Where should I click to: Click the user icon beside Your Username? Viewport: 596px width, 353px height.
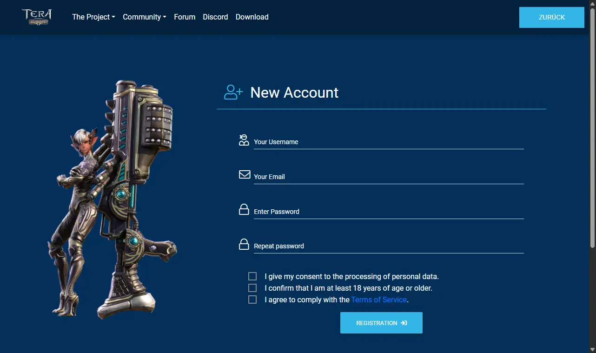click(244, 140)
